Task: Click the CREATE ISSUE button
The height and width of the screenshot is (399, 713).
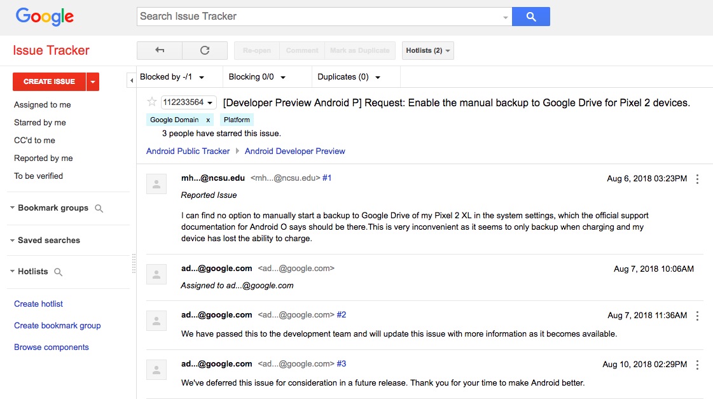Action: coord(49,81)
